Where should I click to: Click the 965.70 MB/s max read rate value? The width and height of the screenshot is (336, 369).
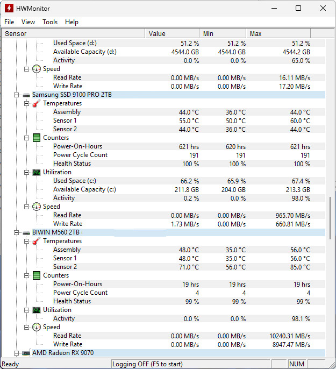tap(293, 216)
